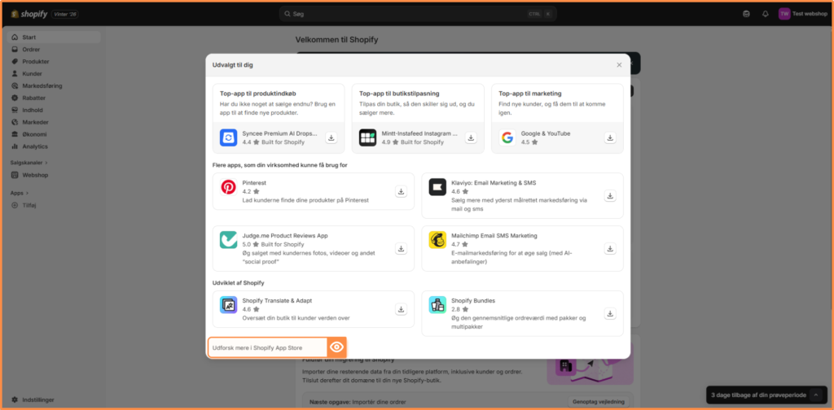834x410 pixels.
Task: Click the orange eye icon
Action: click(337, 347)
